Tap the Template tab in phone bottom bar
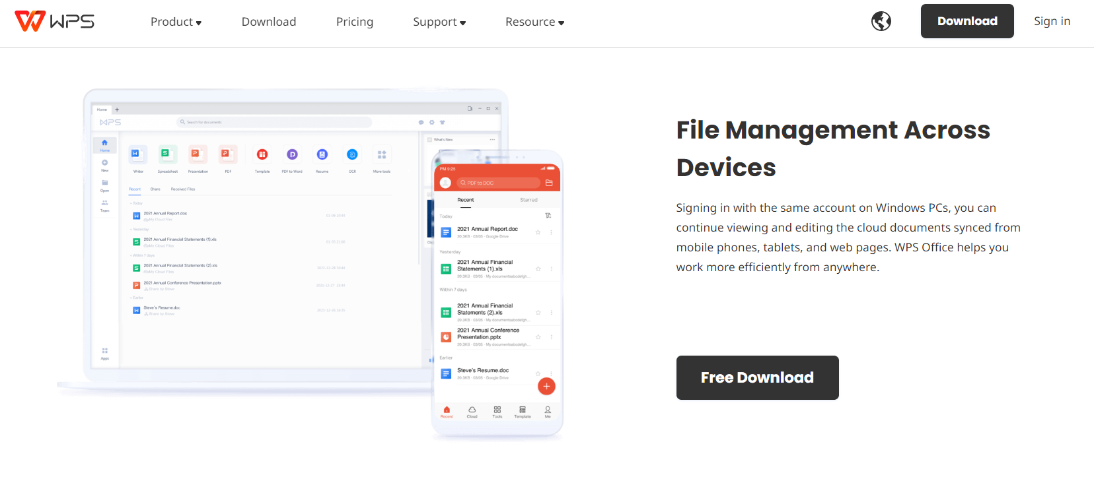 point(523,412)
